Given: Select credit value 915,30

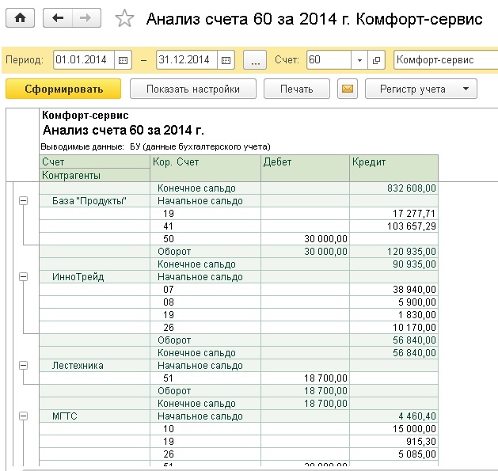Looking at the screenshot, I should tap(393, 442).
